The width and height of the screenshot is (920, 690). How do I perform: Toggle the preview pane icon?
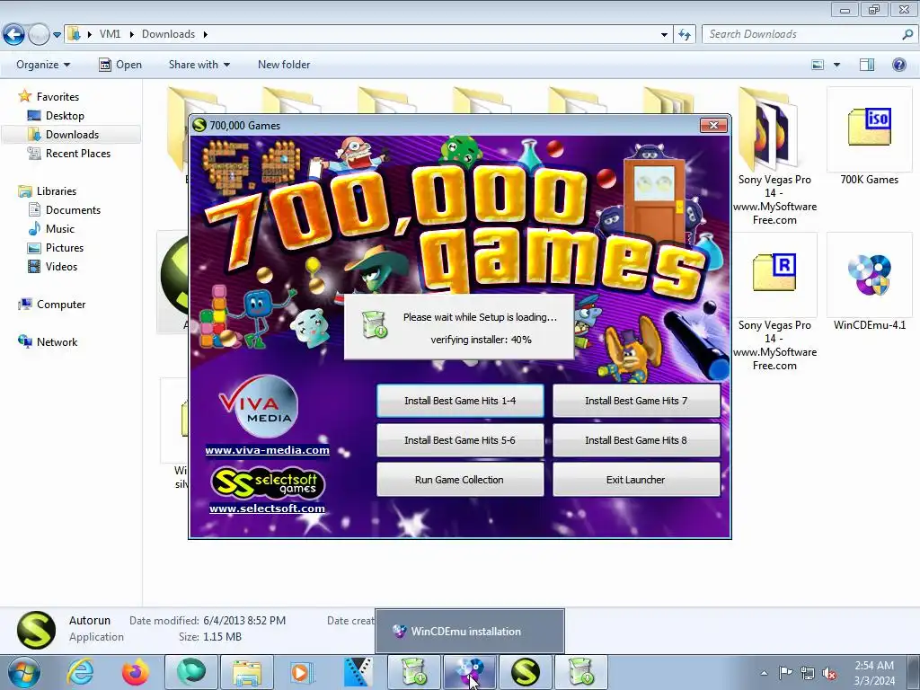pyautogui.click(x=867, y=65)
